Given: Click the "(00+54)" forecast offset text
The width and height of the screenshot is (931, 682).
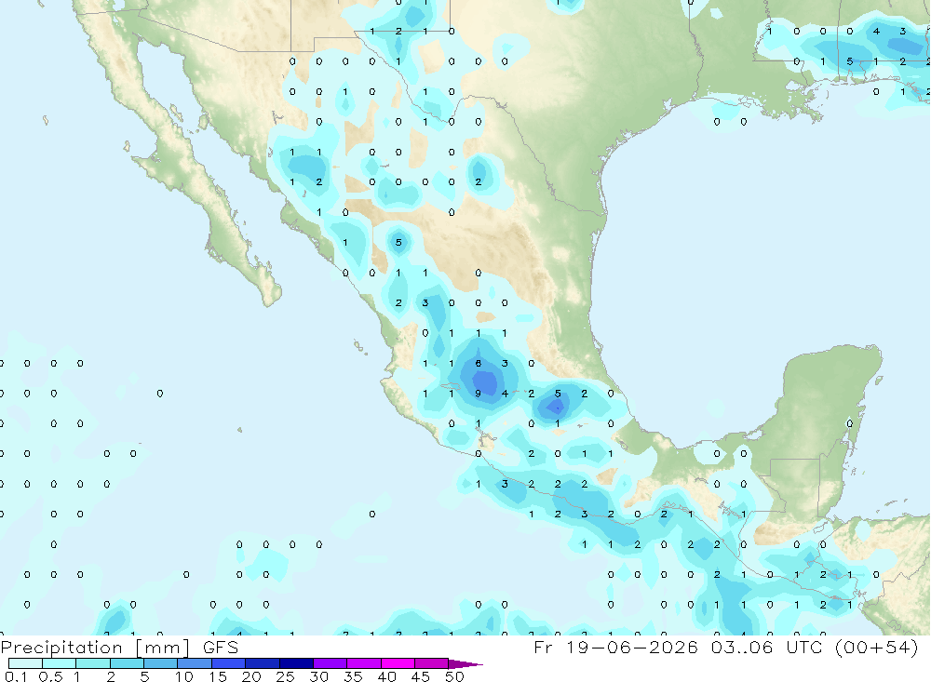Looking at the screenshot, I should pos(877,647).
